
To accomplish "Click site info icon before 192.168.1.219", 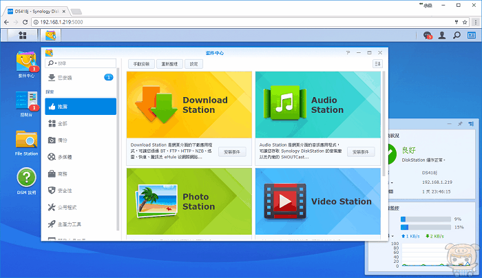I will pos(36,22).
